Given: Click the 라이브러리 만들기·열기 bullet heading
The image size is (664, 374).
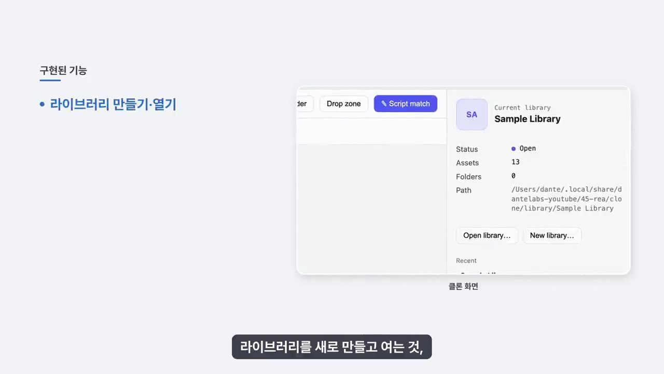Looking at the screenshot, I should 113,104.
